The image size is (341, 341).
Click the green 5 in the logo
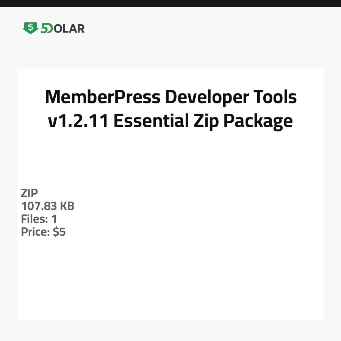(45, 28)
